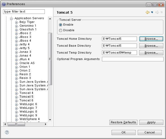Click the tree scroll left arrow
The width and height of the screenshot is (166, 139).
[x=5, y=124]
